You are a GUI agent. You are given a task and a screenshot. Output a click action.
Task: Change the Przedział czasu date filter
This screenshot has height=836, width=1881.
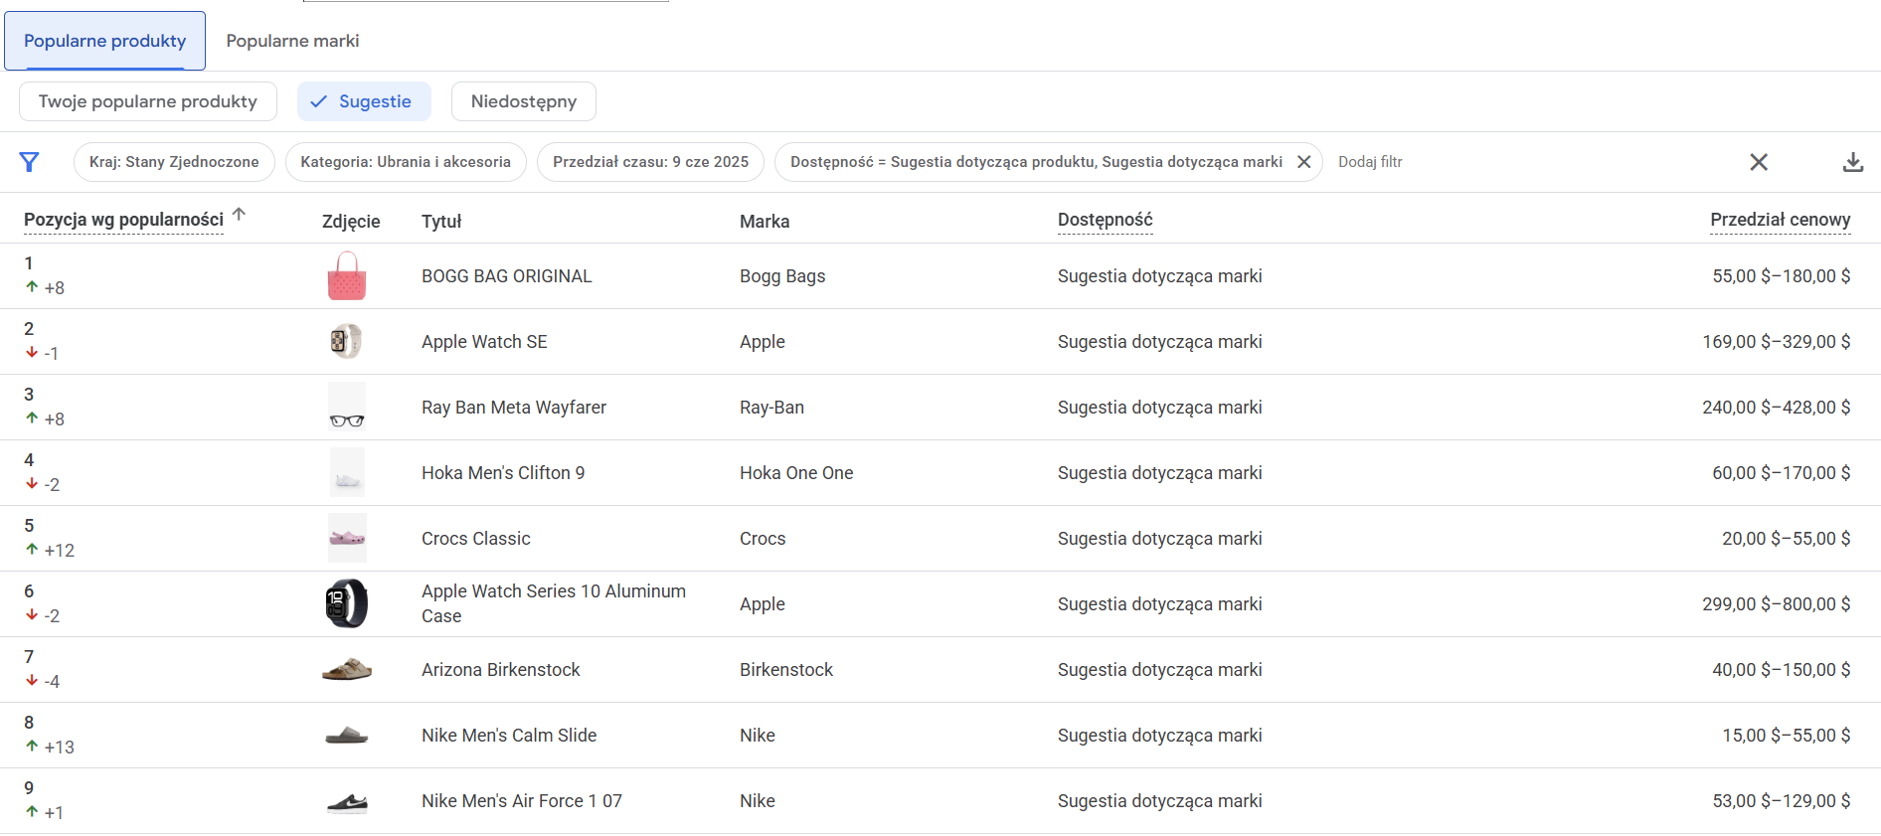coord(650,162)
